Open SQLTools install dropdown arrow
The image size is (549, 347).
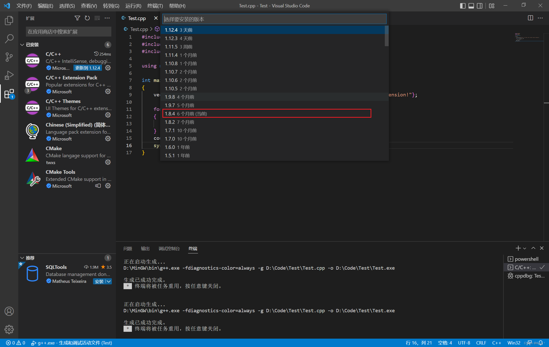pyautogui.click(x=109, y=281)
